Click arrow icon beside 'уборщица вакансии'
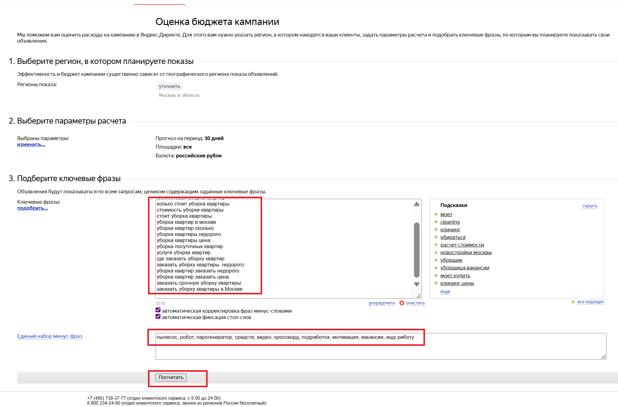Screen dimensions: 618x407 click(x=436, y=268)
